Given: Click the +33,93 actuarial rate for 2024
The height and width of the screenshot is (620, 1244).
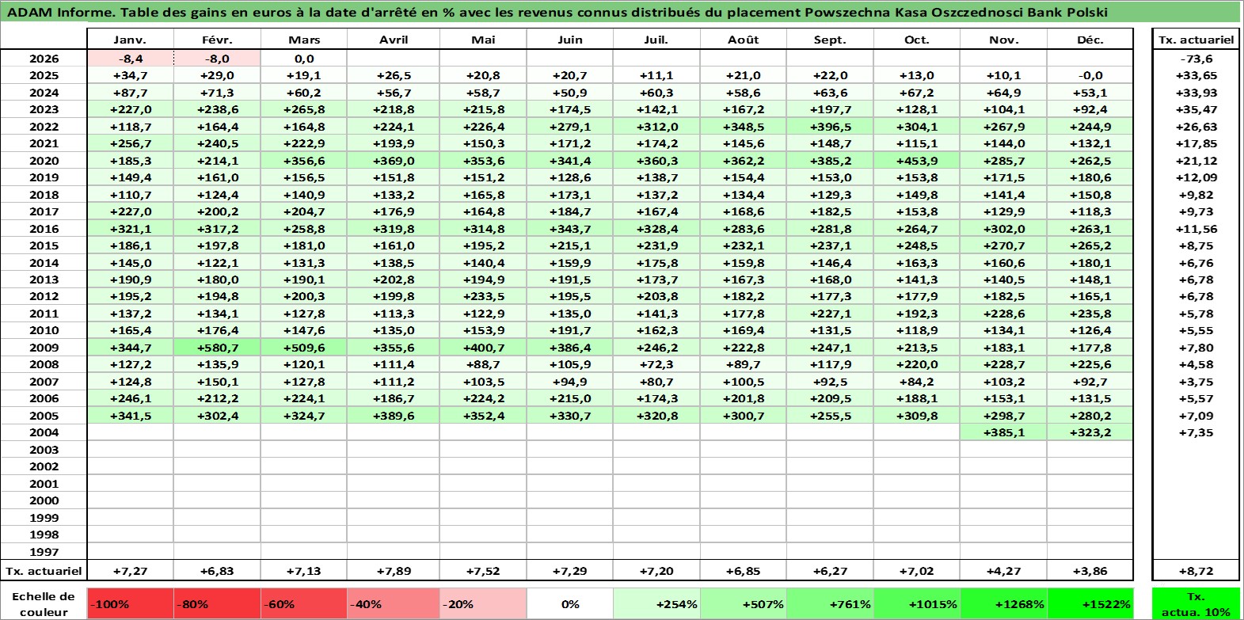Looking at the screenshot, I should [1196, 93].
